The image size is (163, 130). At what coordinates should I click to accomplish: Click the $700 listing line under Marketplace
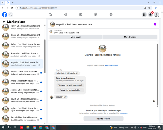66,33
